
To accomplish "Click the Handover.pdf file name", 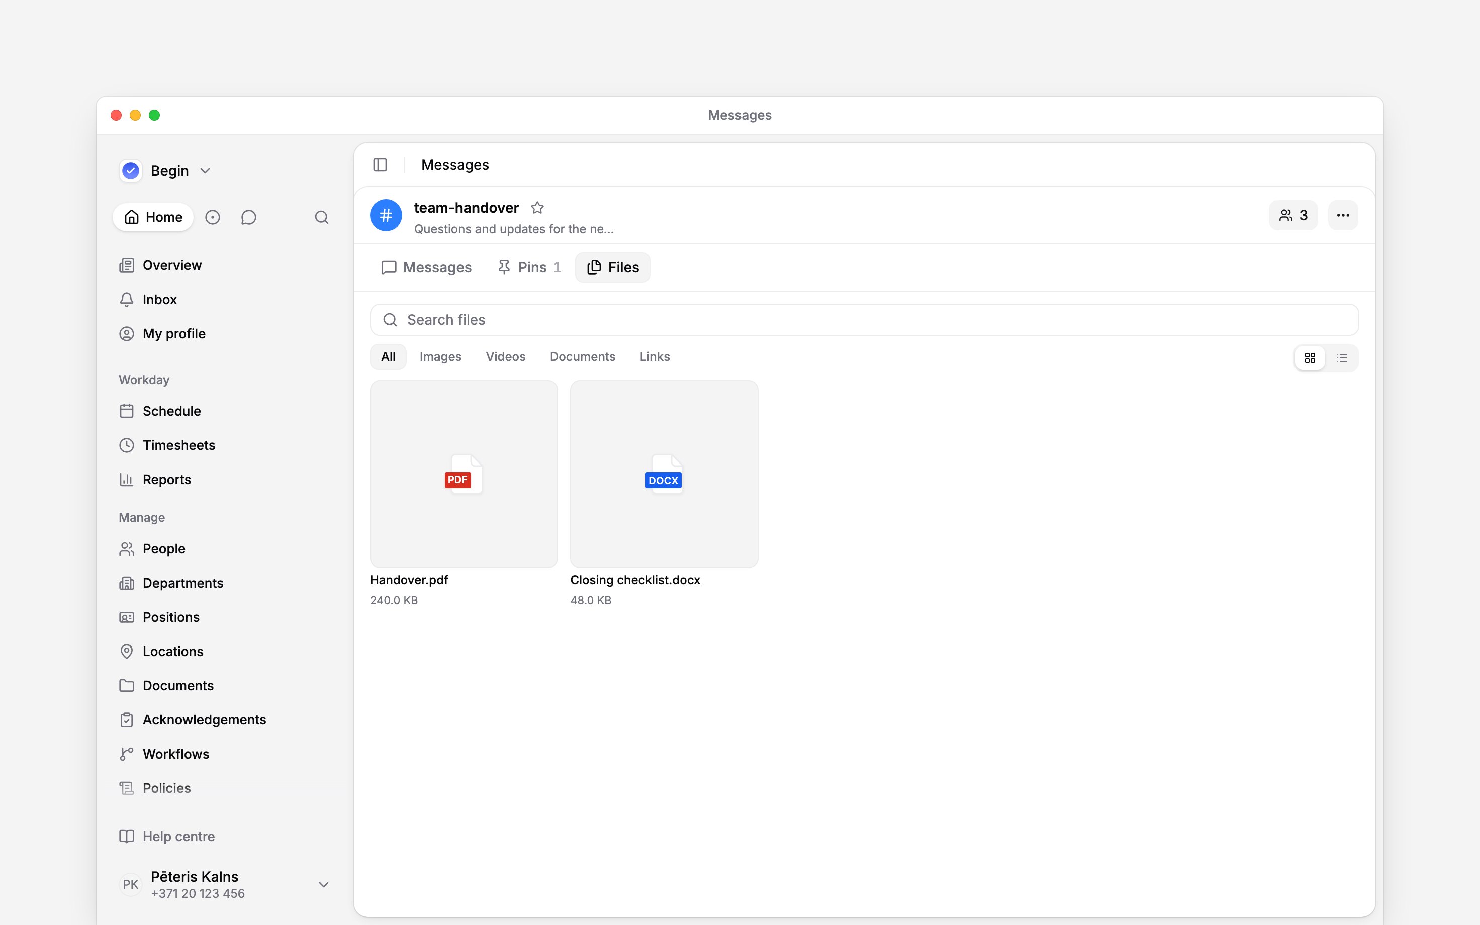I will pos(409,580).
